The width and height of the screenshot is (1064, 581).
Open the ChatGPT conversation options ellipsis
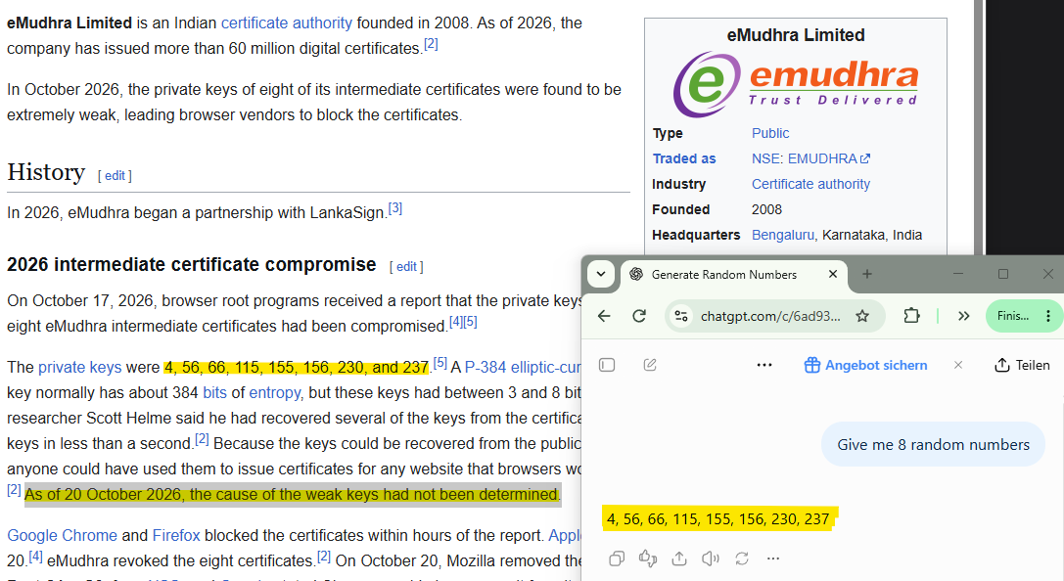pos(764,366)
